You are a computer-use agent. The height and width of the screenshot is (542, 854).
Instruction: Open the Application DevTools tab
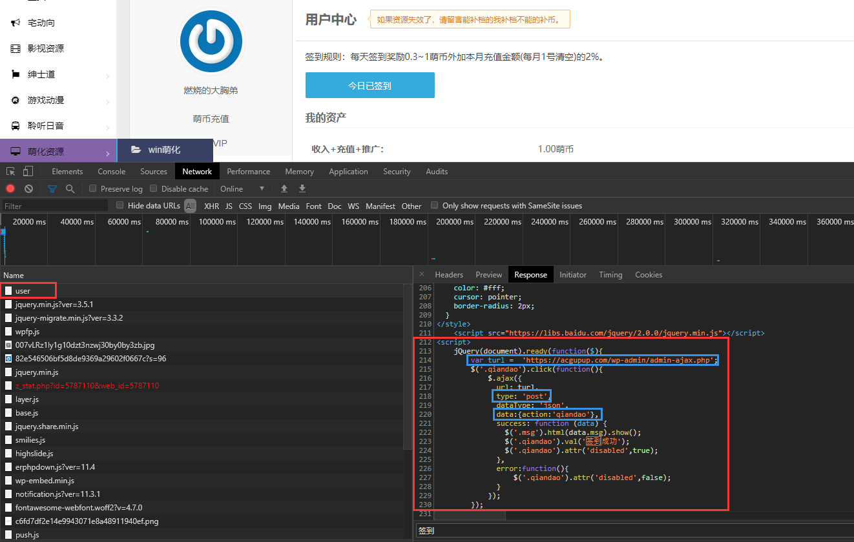pyautogui.click(x=348, y=171)
